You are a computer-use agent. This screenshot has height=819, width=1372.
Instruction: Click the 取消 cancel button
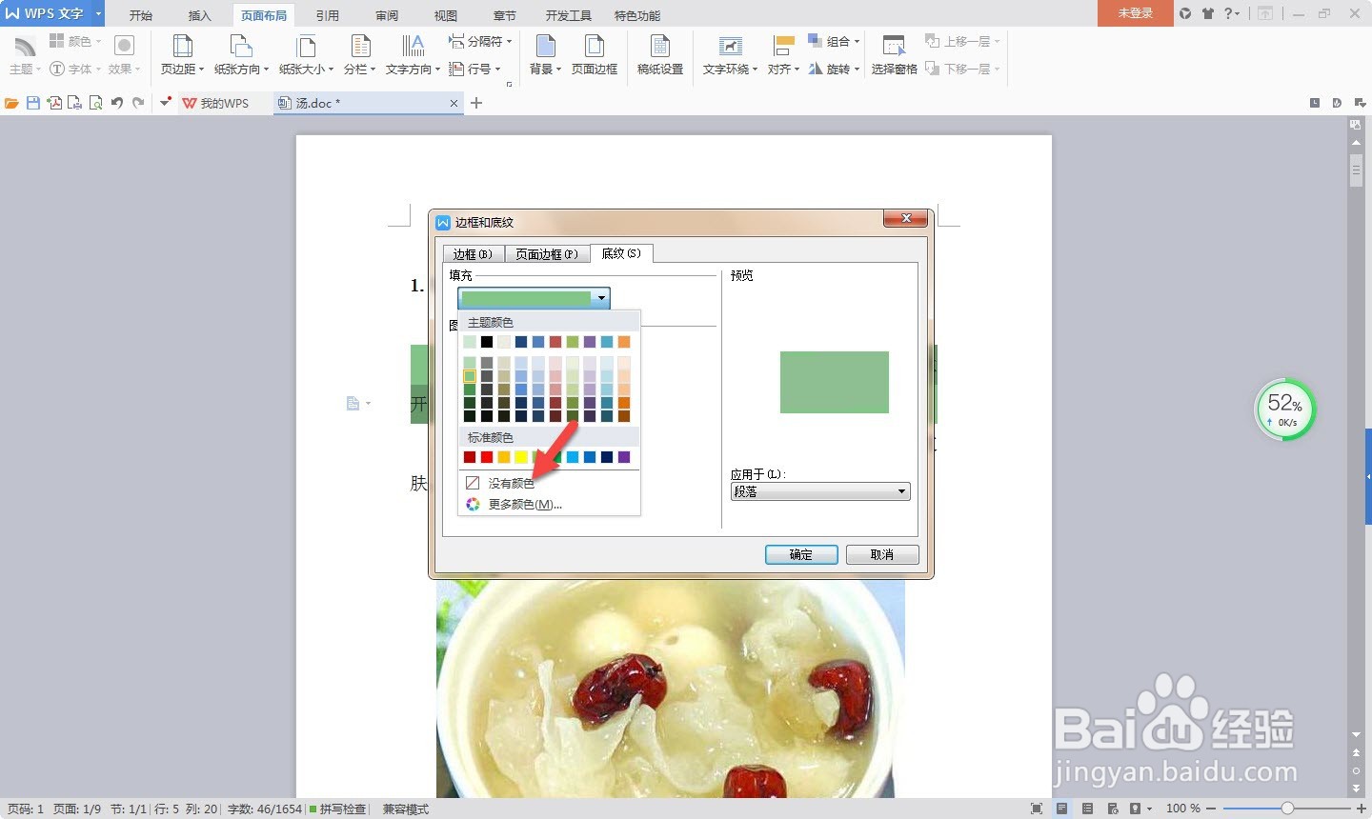882,554
